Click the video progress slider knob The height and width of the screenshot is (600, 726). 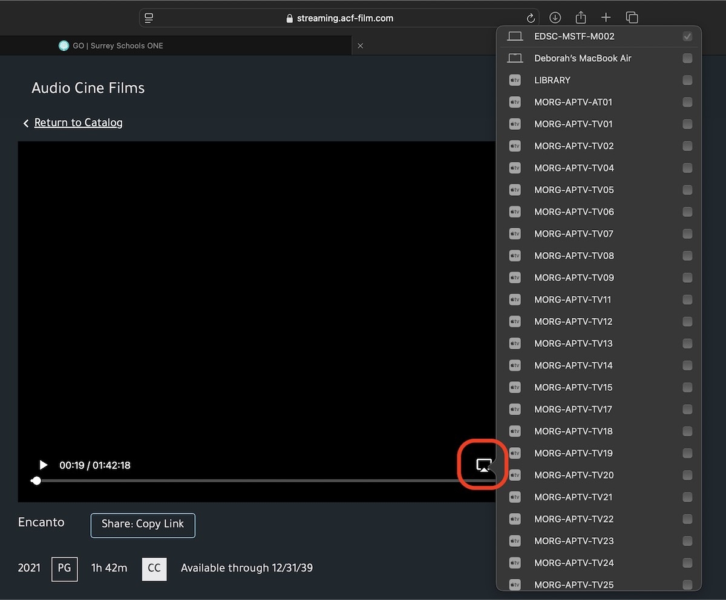click(36, 481)
